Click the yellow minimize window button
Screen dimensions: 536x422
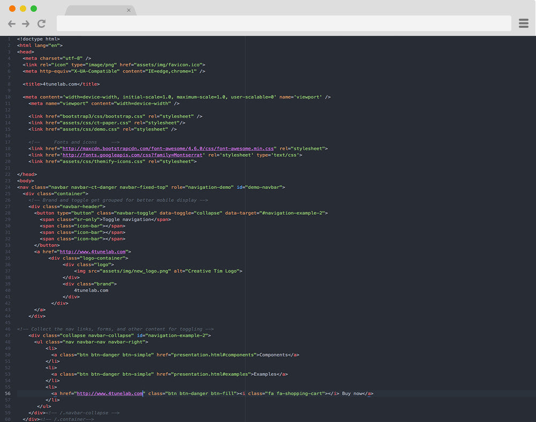23,9
